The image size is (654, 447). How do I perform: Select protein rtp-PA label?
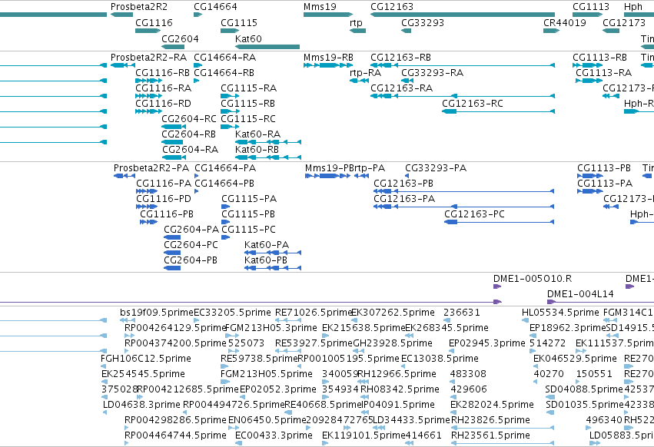[370, 168]
